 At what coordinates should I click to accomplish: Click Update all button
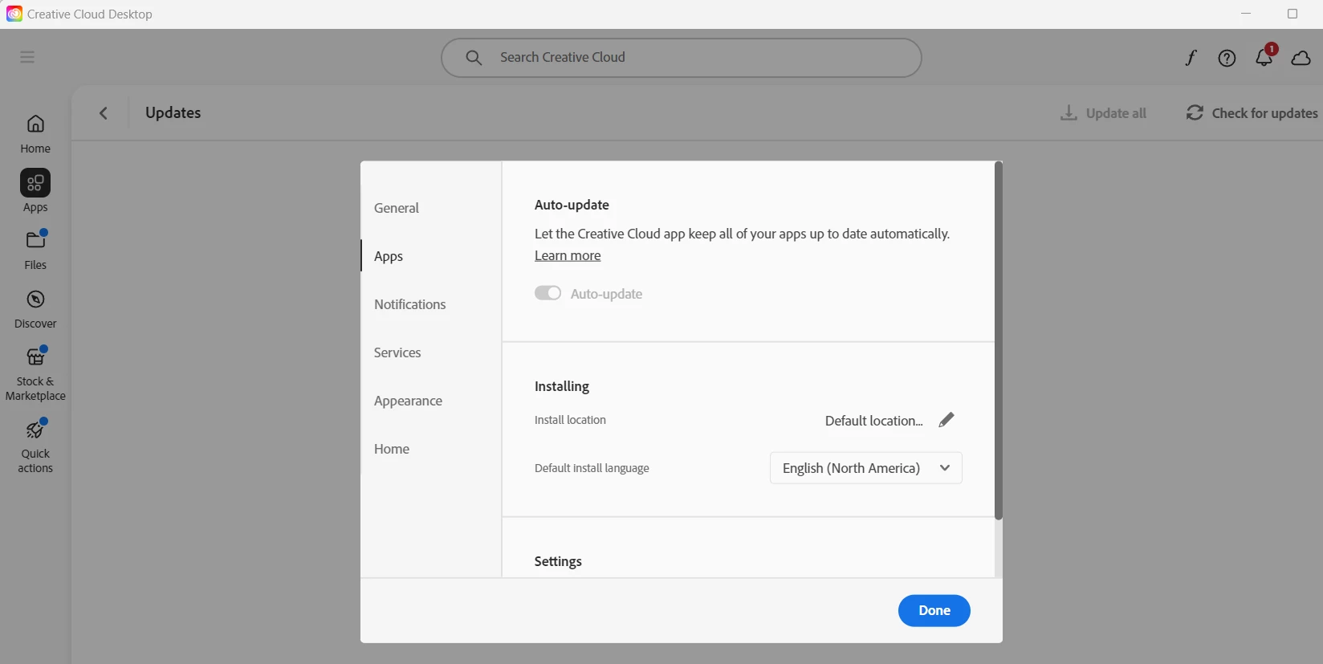point(1104,113)
